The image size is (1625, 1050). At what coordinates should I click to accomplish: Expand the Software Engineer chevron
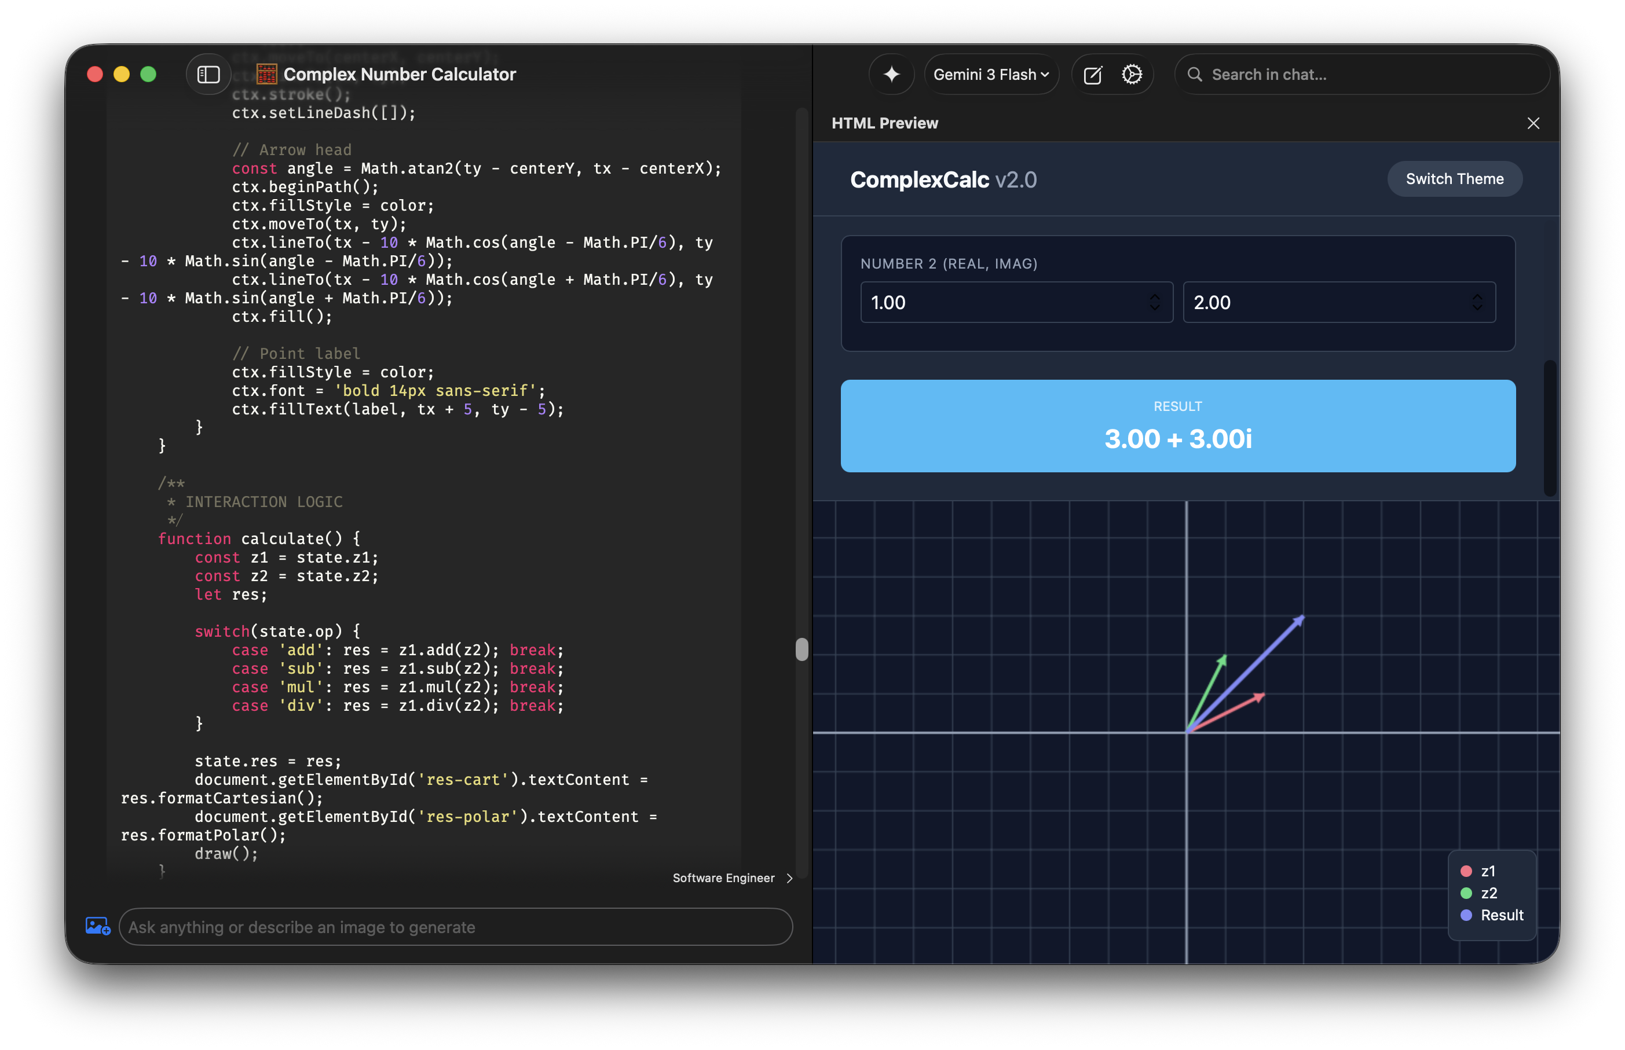pos(789,878)
